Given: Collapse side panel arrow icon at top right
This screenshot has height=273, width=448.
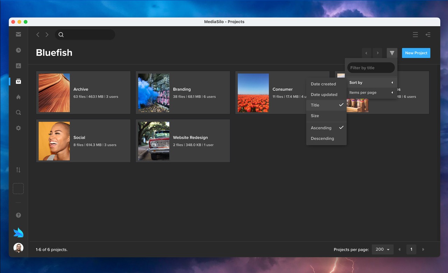Looking at the screenshot, I should click(x=428, y=35).
